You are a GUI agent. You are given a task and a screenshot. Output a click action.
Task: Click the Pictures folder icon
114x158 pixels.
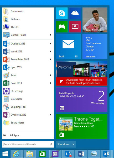[6, 19]
